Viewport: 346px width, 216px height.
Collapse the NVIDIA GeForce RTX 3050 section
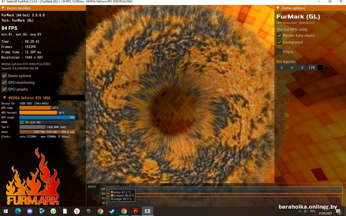(x=4, y=98)
